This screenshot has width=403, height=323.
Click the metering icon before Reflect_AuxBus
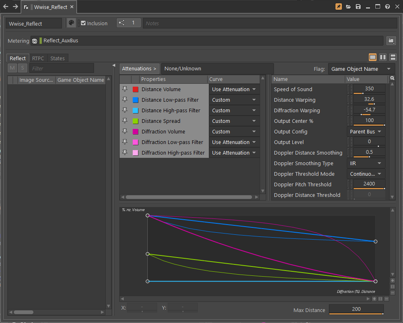35,41
